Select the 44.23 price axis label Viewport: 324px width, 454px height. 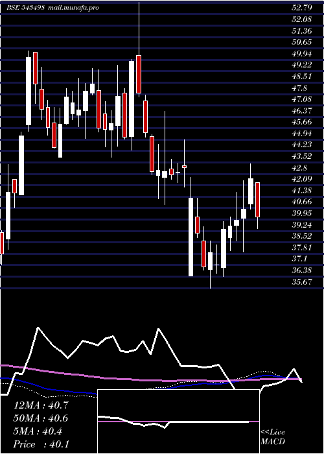302,145
